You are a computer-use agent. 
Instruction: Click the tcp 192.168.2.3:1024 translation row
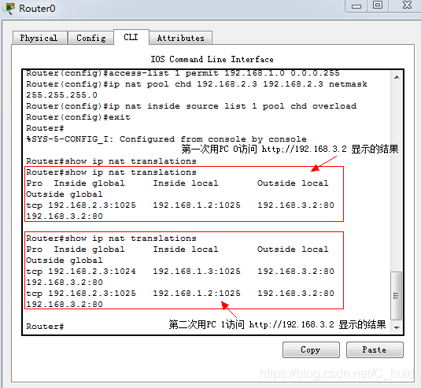180,276
